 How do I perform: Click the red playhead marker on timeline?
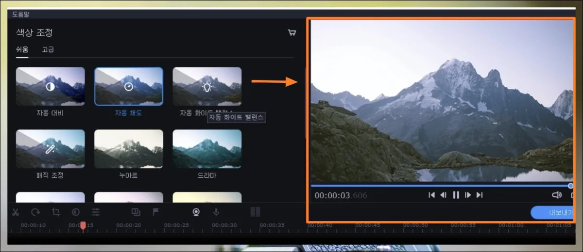tap(83, 226)
